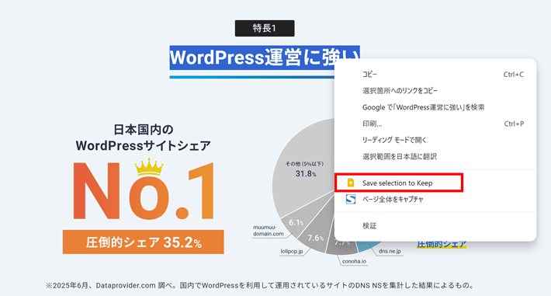Click the crown icon above No.1
551x296 pixels.
[149, 167]
